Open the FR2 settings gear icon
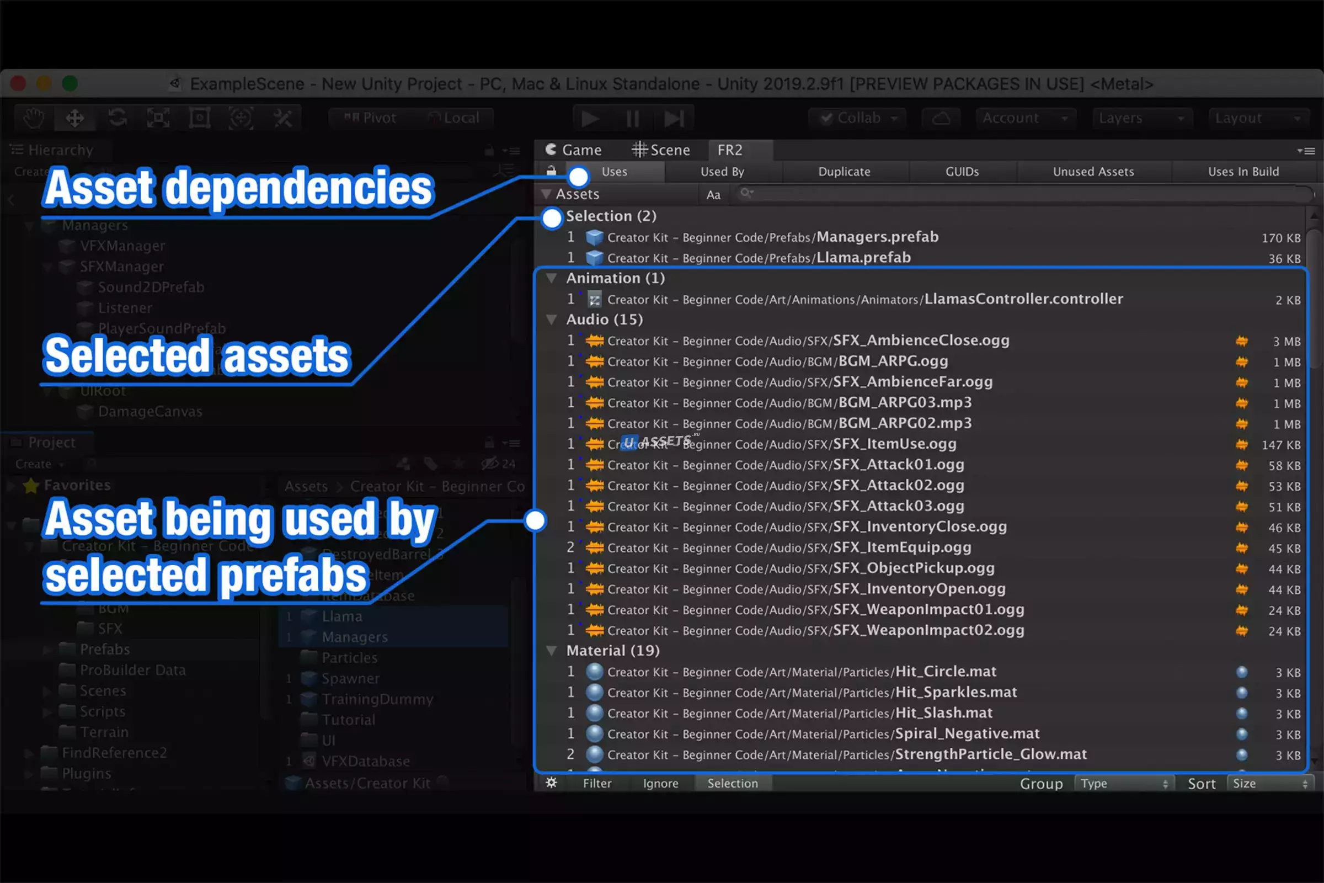 coord(551,783)
